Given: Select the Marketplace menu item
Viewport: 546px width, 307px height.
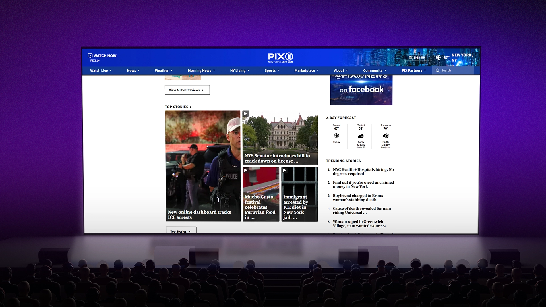Looking at the screenshot, I should [x=305, y=70].
